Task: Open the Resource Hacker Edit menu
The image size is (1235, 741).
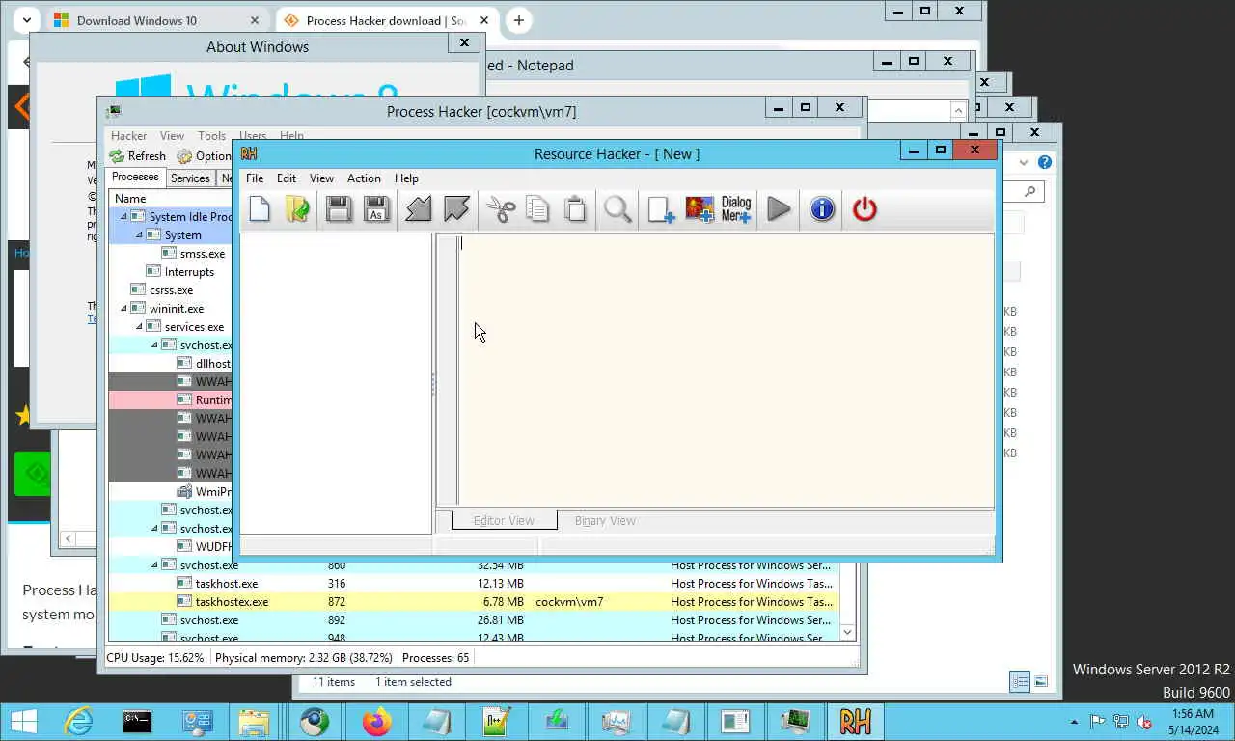Action: [x=287, y=178]
